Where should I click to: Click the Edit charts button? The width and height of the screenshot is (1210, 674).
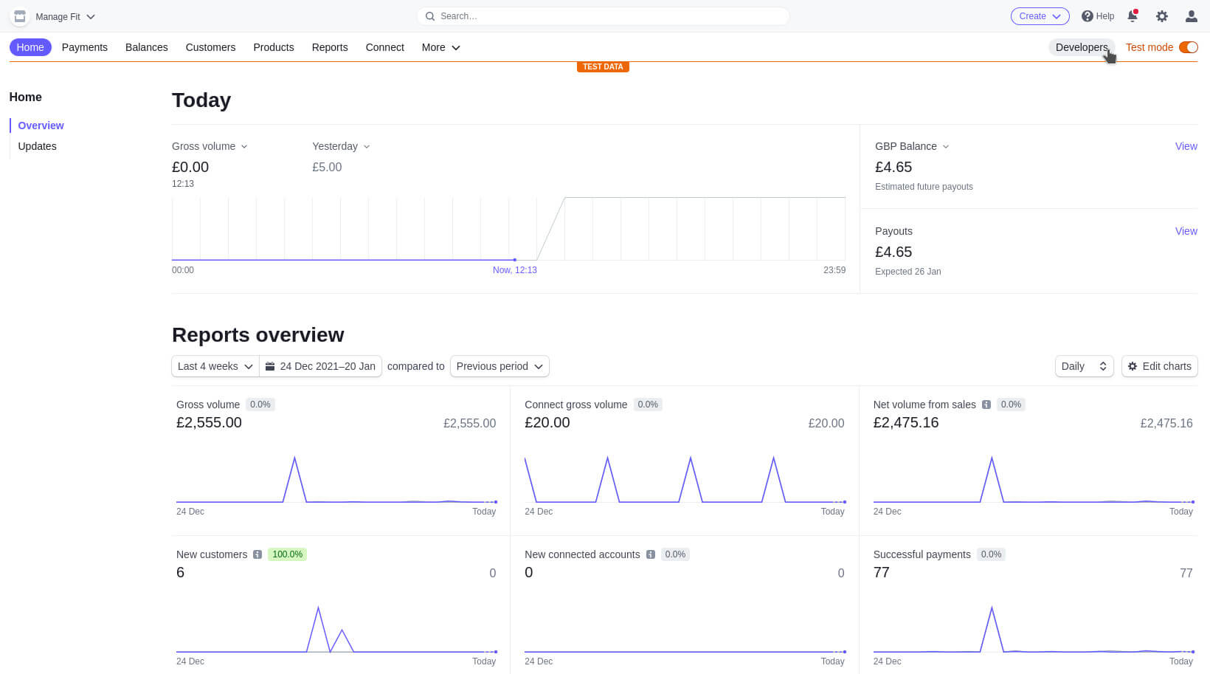coord(1159,366)
